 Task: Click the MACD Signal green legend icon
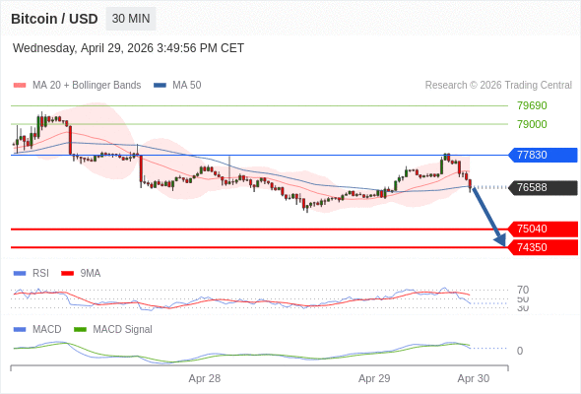(x=80, y=329)
